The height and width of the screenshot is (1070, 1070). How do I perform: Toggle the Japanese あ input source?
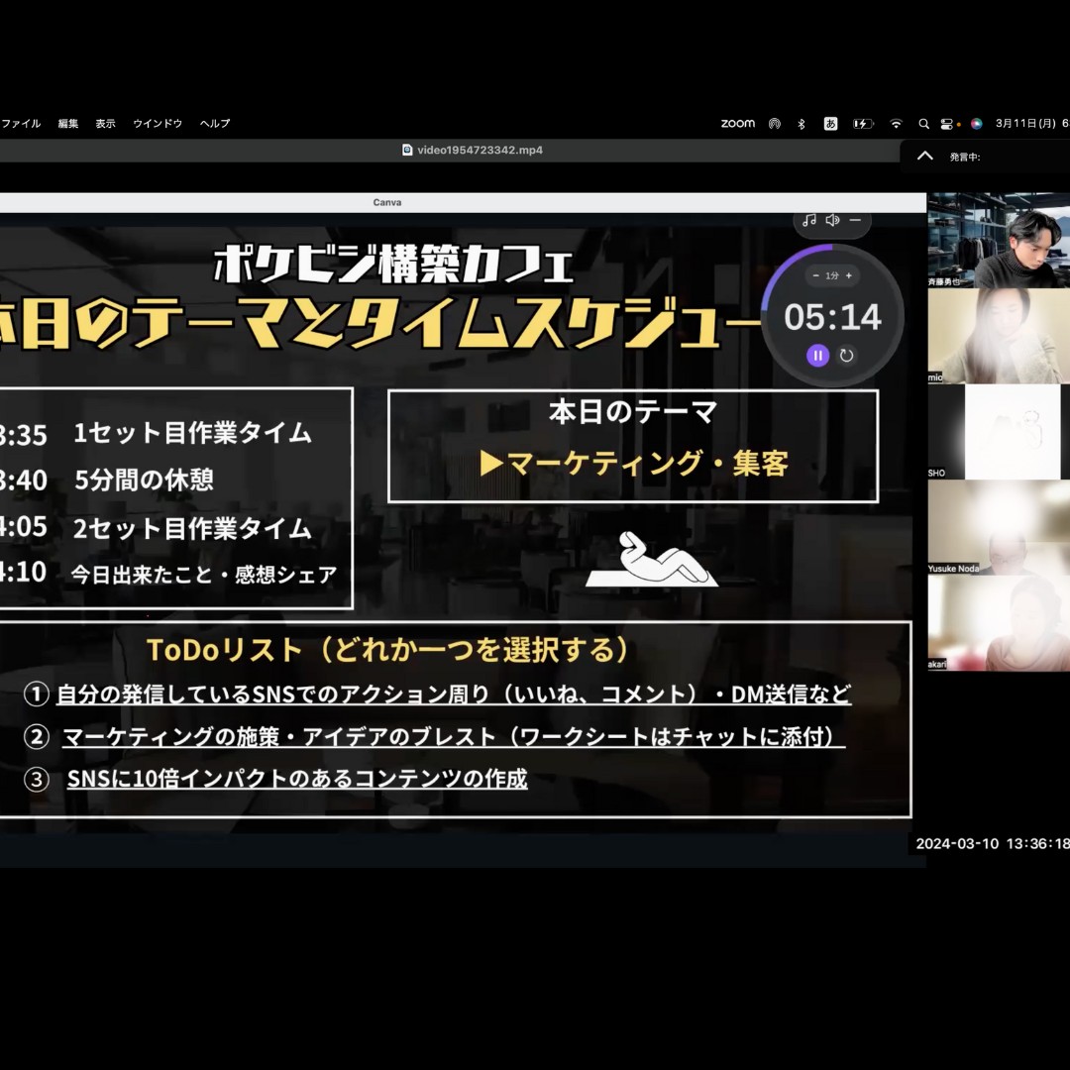pyautogui.click(x=830, y=124)
